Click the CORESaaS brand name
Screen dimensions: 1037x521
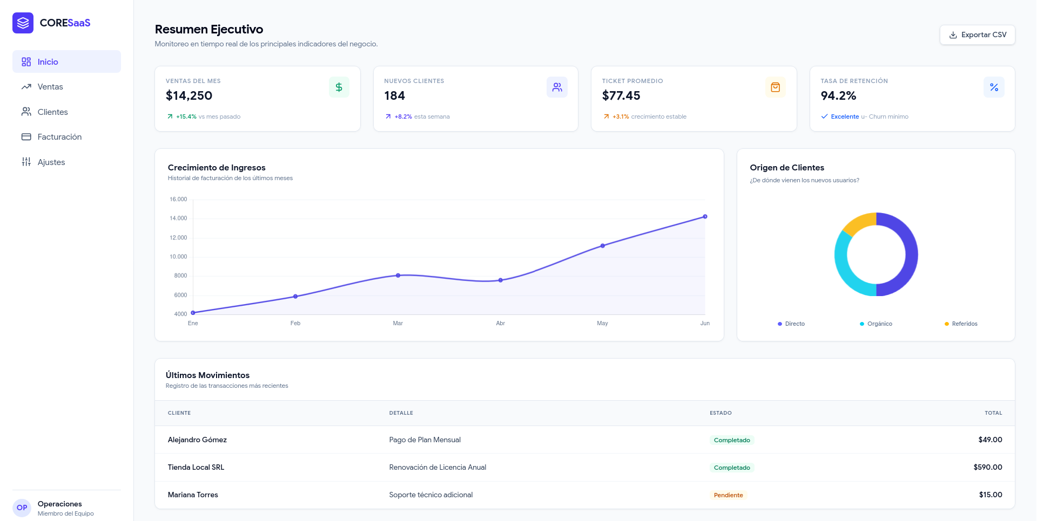click(x=65, y=23)
